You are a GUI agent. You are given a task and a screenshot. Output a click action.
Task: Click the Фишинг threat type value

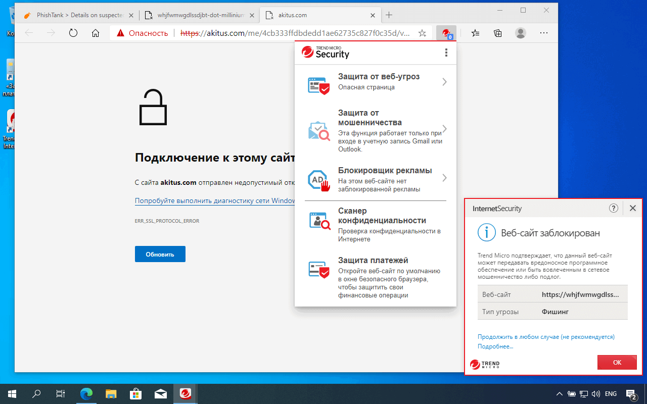[x=555, y=312]
